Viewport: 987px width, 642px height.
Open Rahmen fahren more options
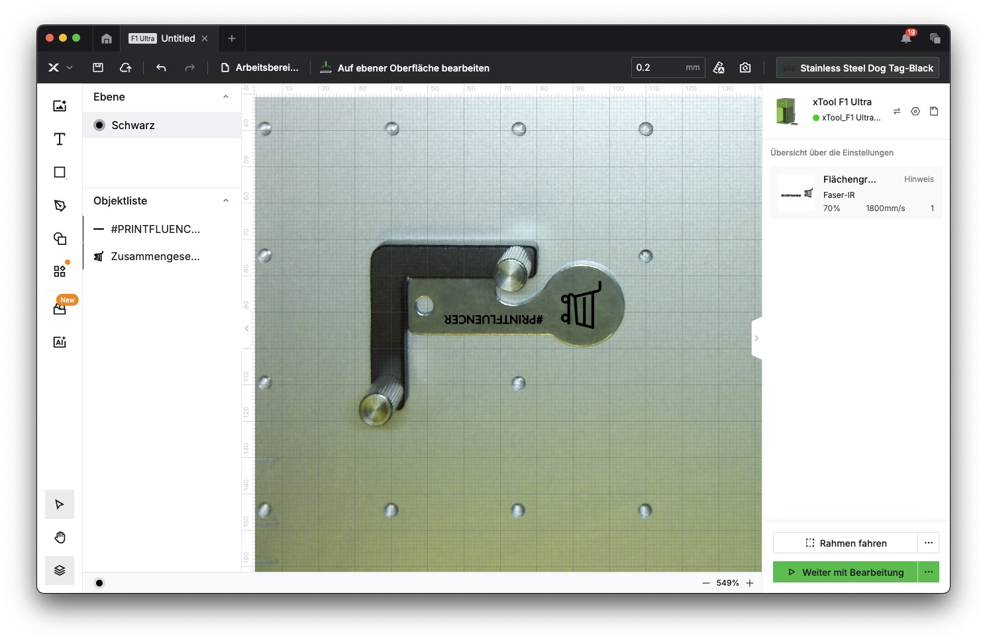pyautogui.click(x=929, y=543)
